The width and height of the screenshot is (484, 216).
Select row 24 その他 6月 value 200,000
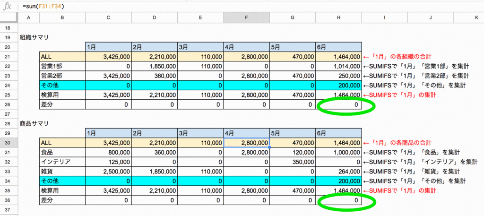(338, 86)
